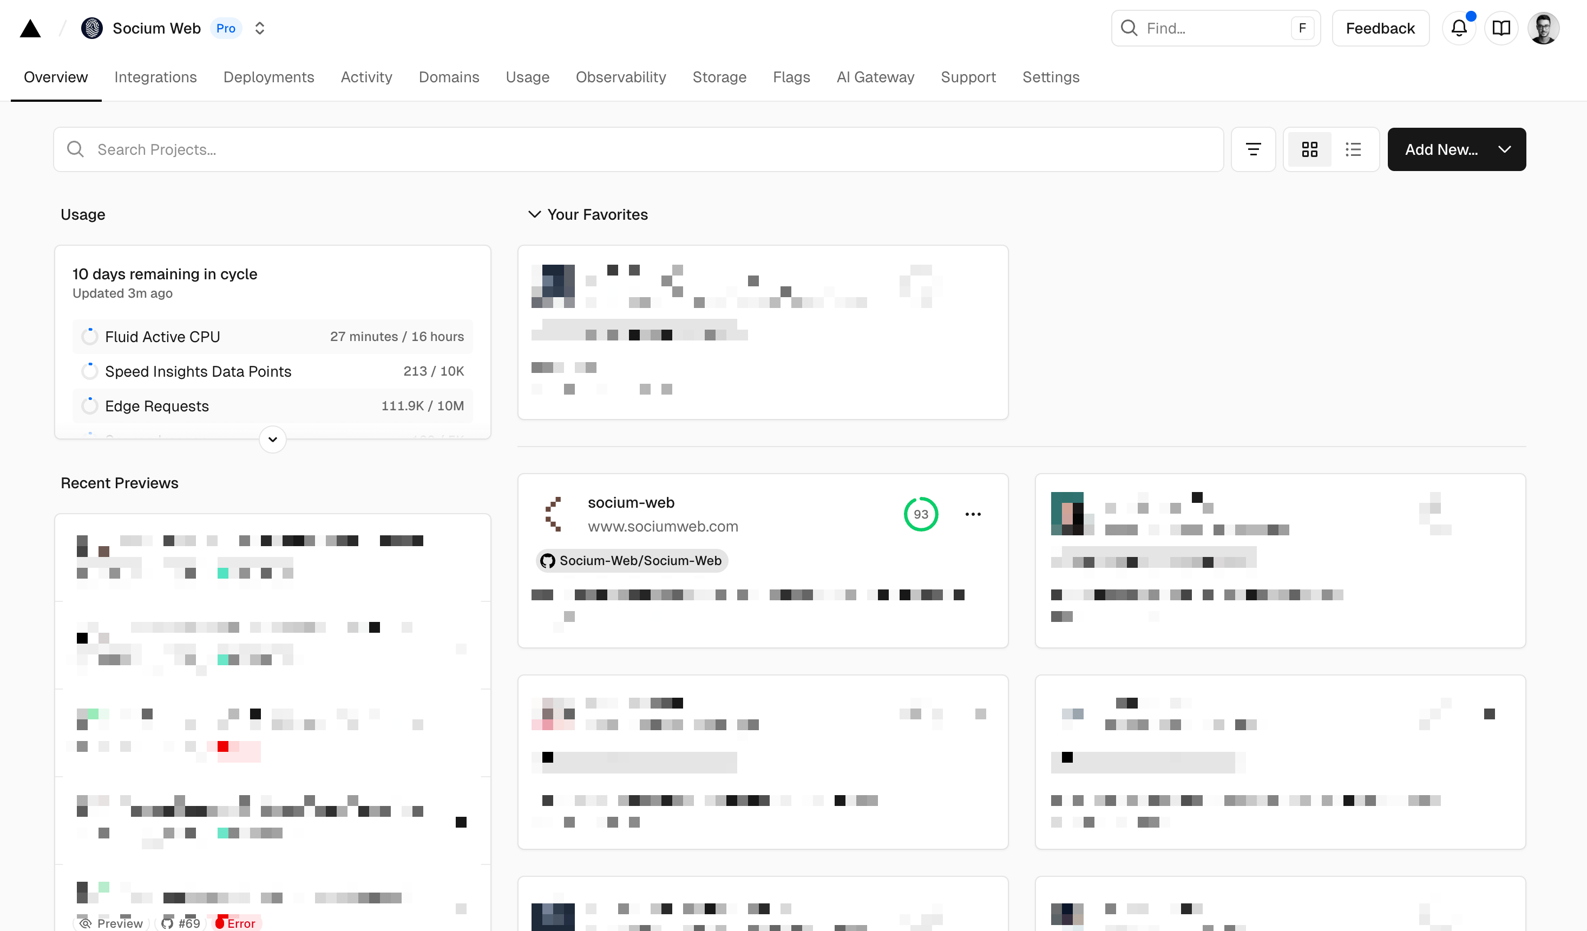
Task: Click the 93 performance score ring
Action: point(921,514)
